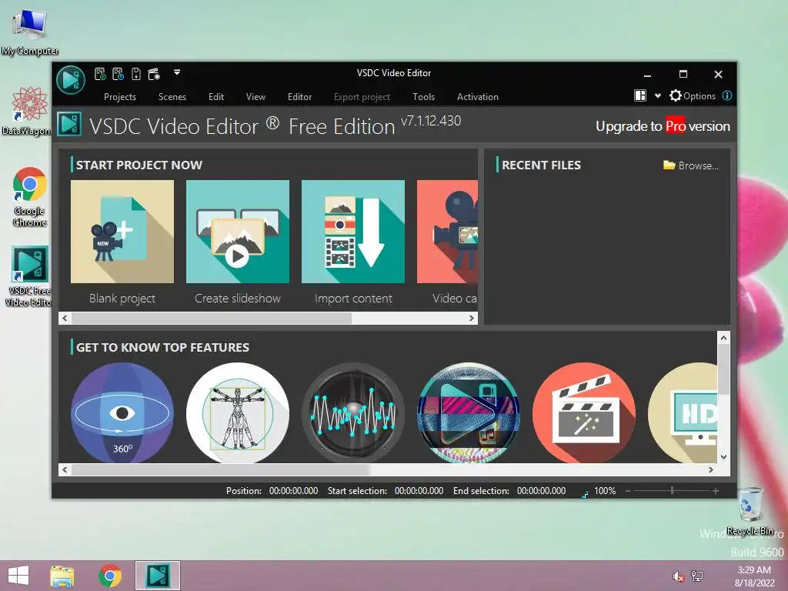Click the new project quick-access icon
The height and width of the screenshot is (591, 788).
tap(100, 74)
